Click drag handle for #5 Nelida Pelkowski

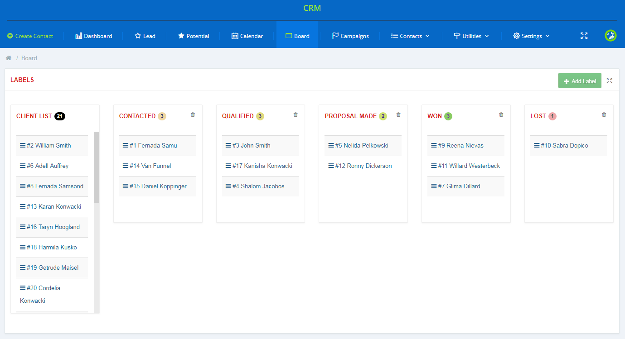point(331,145)
